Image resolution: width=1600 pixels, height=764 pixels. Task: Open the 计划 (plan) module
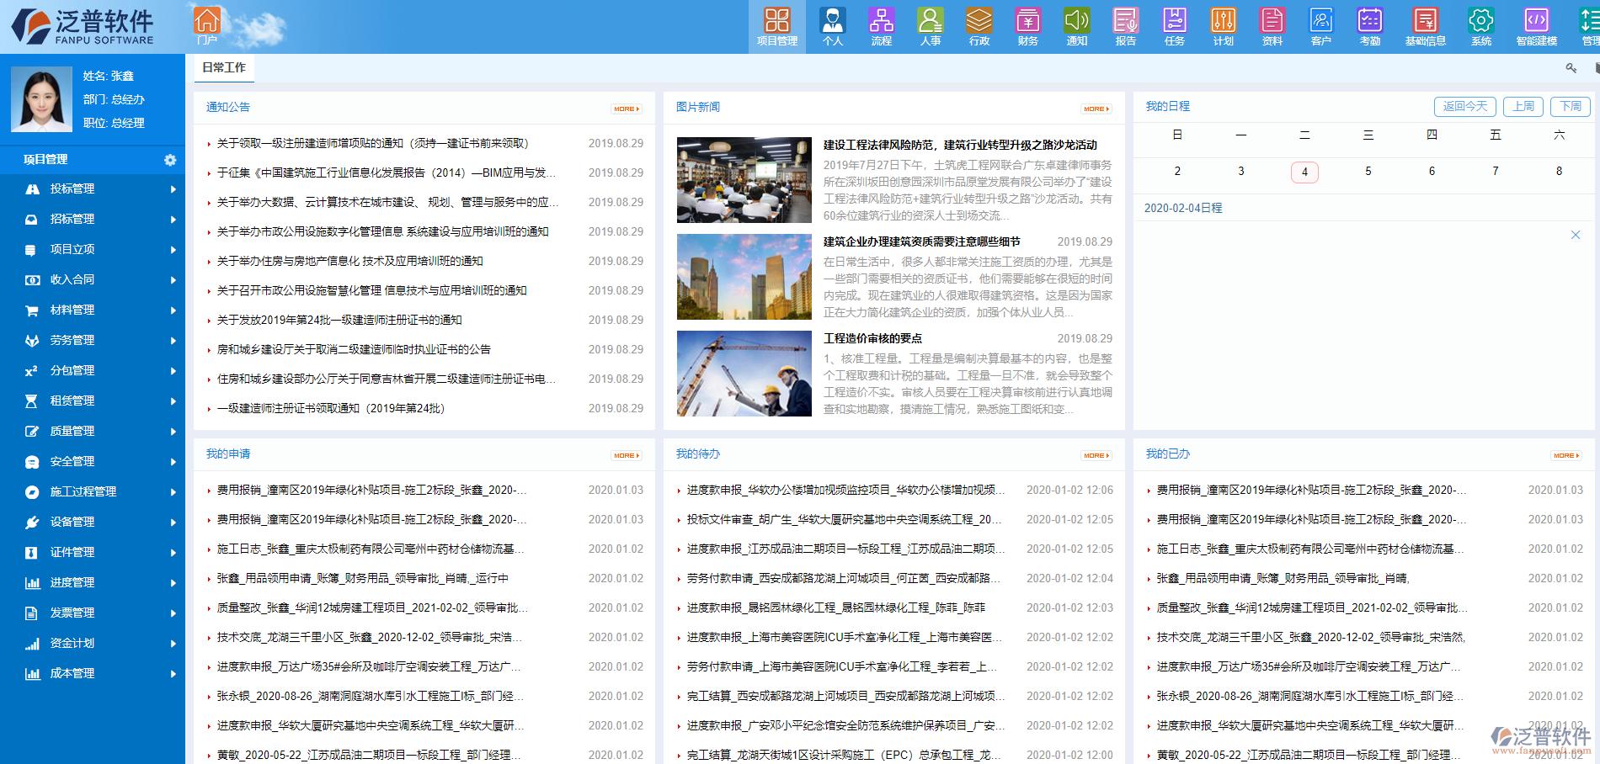pos(1223,26)
